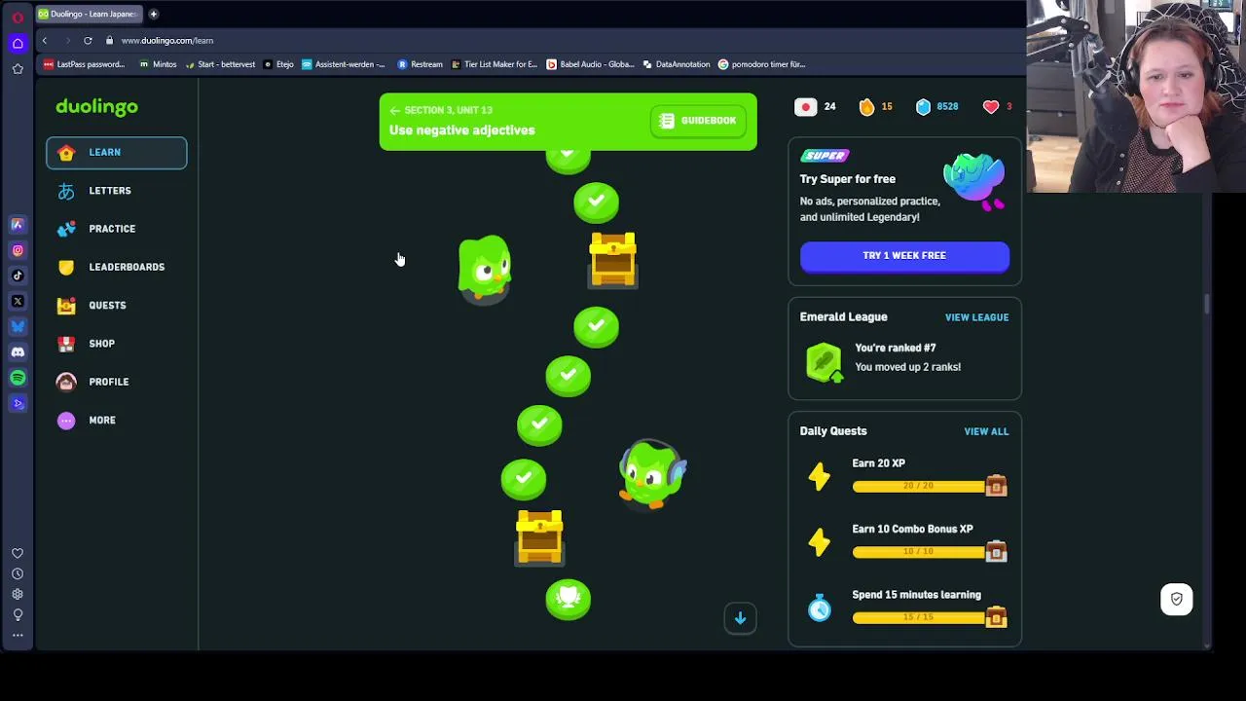1246x701 pixels.
Task: Open TikTok in the Opera sidebar
Action: click(18, 276)
